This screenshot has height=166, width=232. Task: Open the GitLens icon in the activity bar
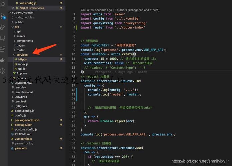pos(3,71)
